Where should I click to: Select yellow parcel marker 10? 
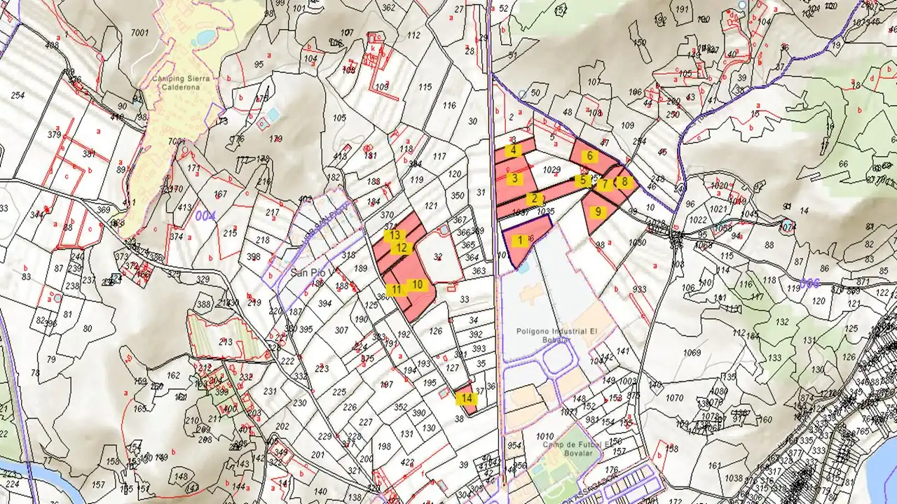[x=418, y=285]
